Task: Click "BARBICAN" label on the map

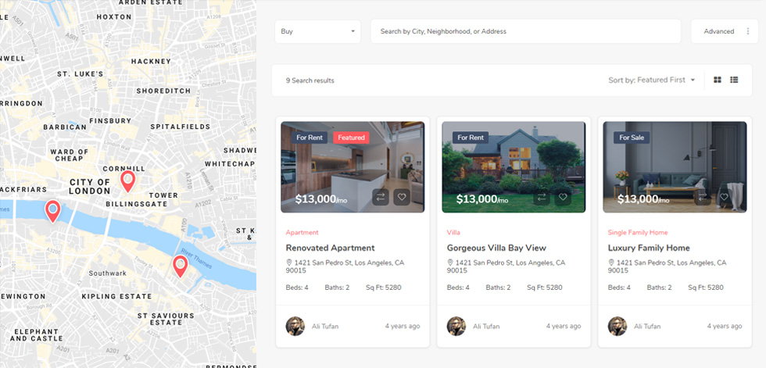Action: [x=65, y=127]
